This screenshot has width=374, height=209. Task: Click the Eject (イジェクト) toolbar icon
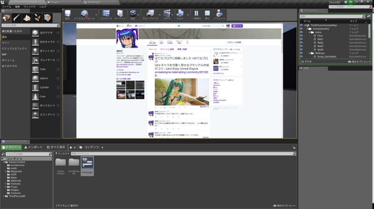pos(219,15)
